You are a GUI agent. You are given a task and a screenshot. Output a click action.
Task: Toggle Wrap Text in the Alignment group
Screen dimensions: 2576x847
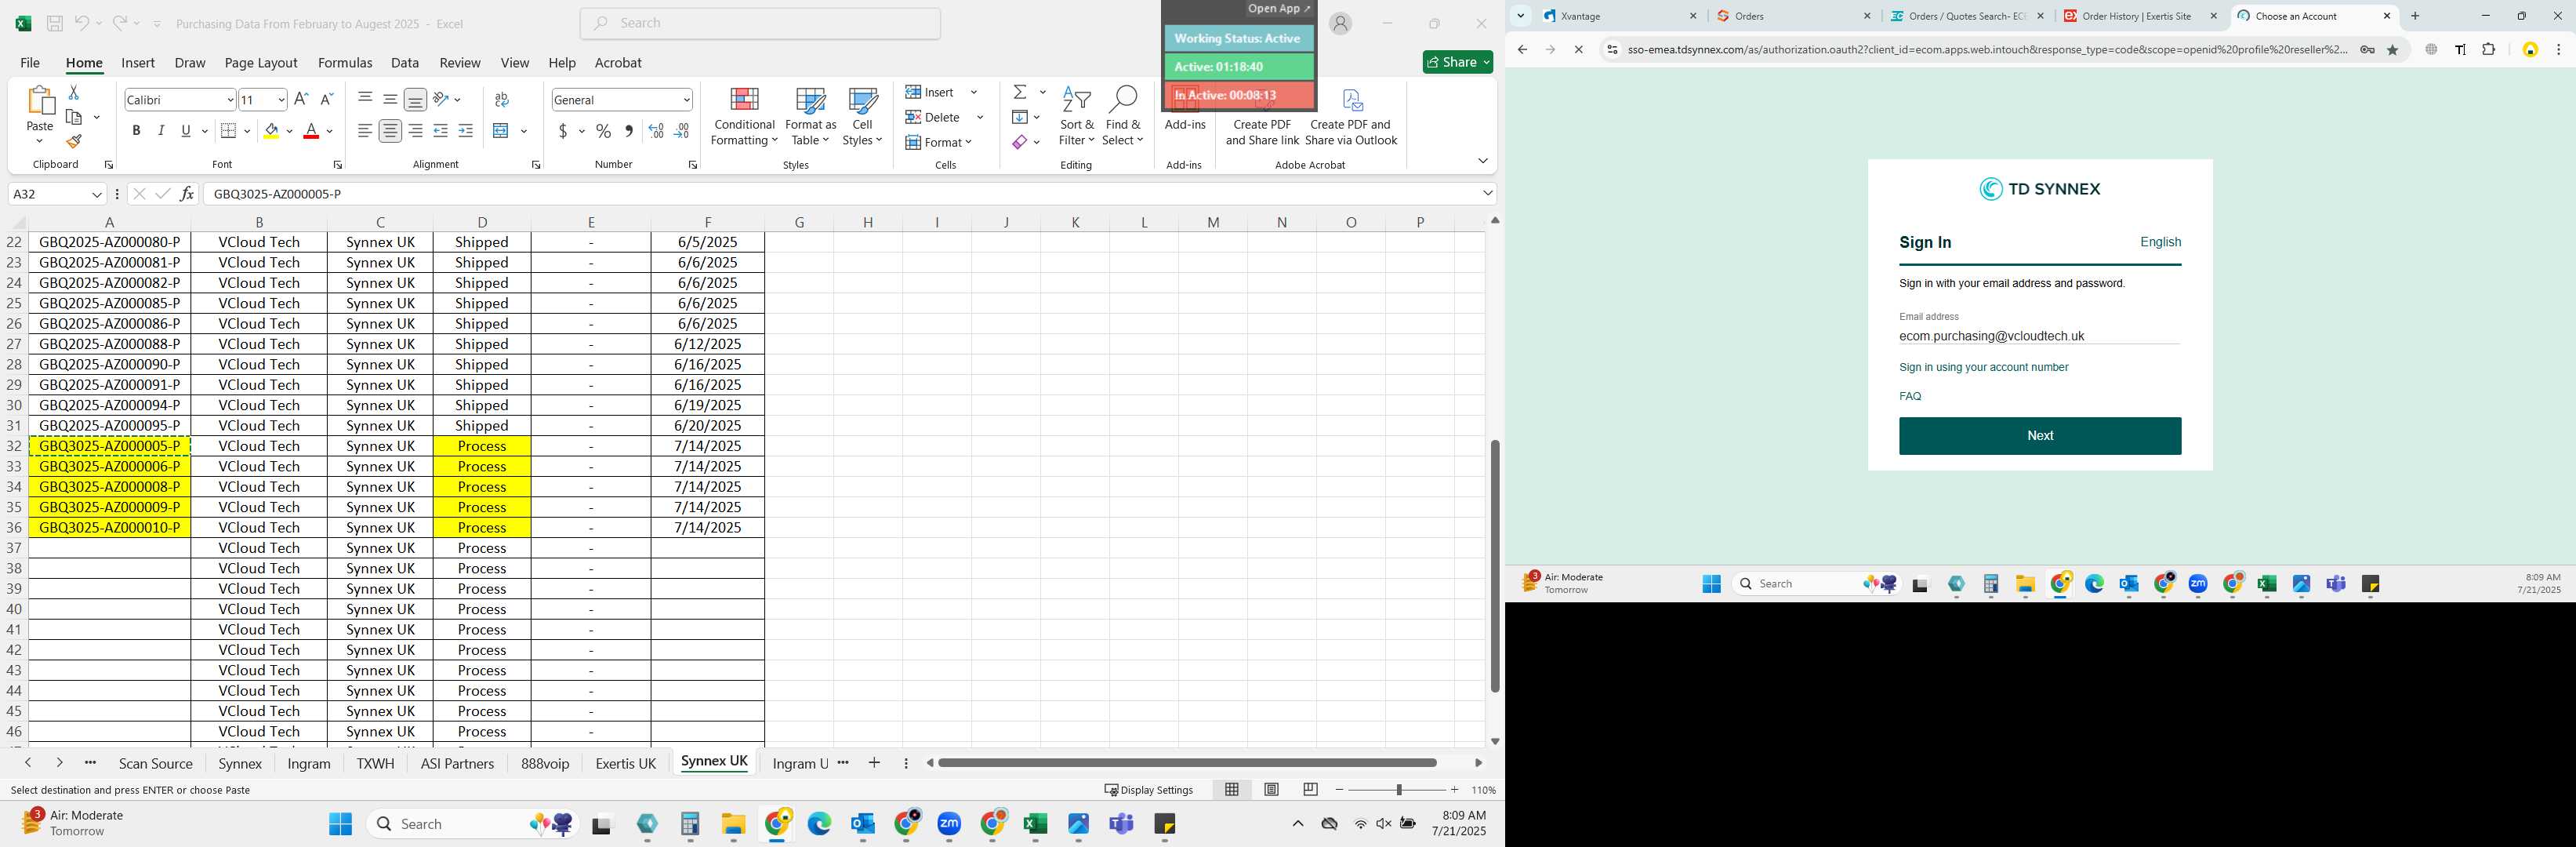pos(501,99)
